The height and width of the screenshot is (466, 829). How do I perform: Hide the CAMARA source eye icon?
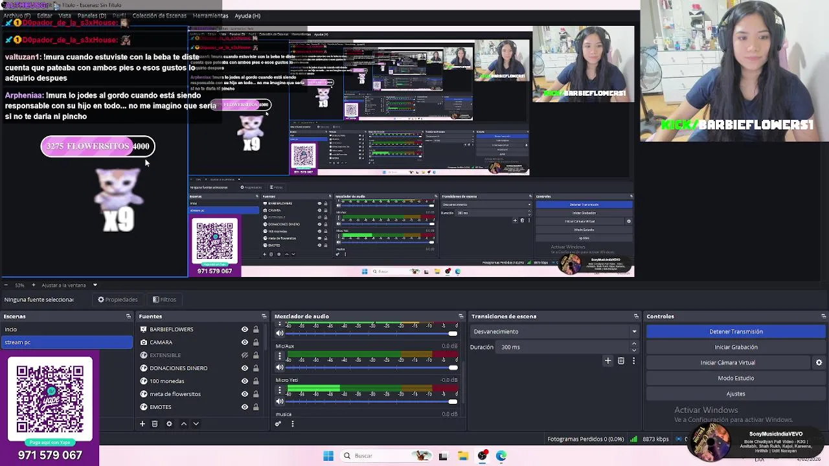click(245, 342)
